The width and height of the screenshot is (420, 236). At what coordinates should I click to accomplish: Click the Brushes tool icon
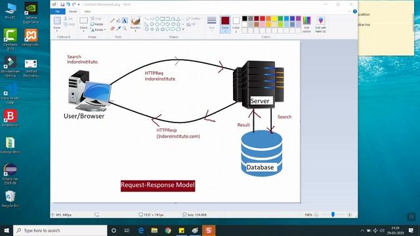pos(136,21)
